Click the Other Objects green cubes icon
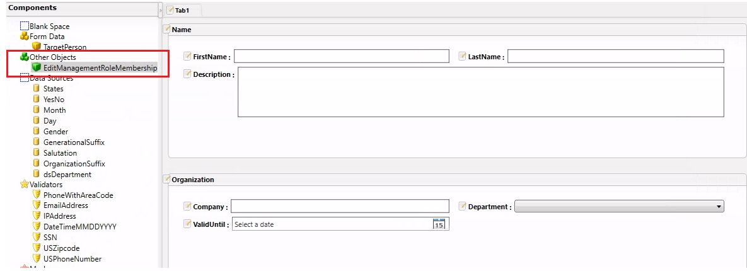This screenshot has width=747, height=271. pyautogui.click(x=25, y=57)
